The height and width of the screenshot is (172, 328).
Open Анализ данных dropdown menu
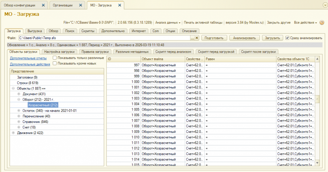coord(168,23)
